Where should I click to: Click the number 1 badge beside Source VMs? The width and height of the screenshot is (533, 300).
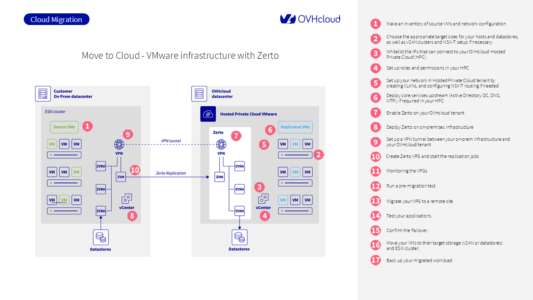point(87,125)
